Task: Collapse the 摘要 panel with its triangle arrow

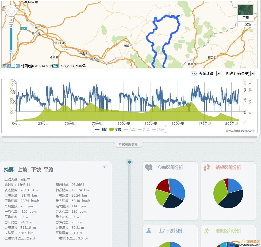Action: pos(104,167)
